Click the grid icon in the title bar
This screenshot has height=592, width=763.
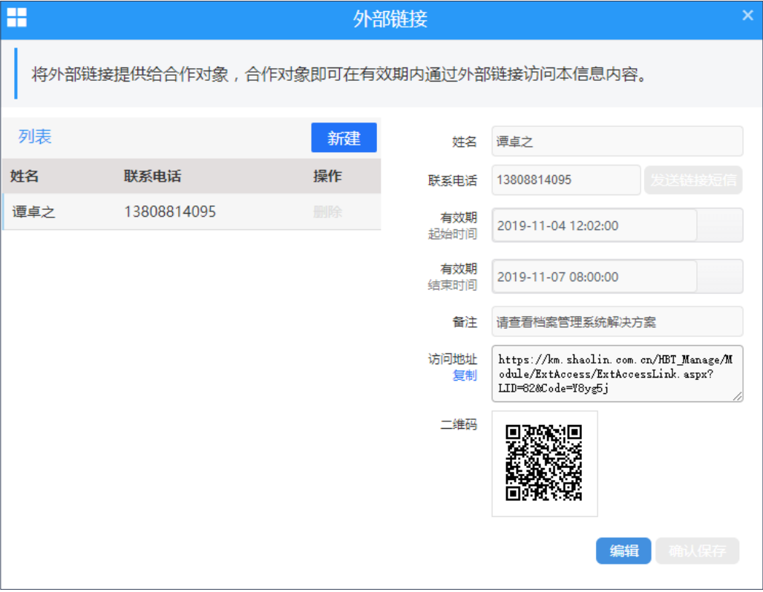point(16,18)
